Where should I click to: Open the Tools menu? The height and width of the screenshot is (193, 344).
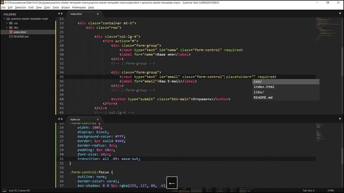pyautogui.click(x=56, y=8)
